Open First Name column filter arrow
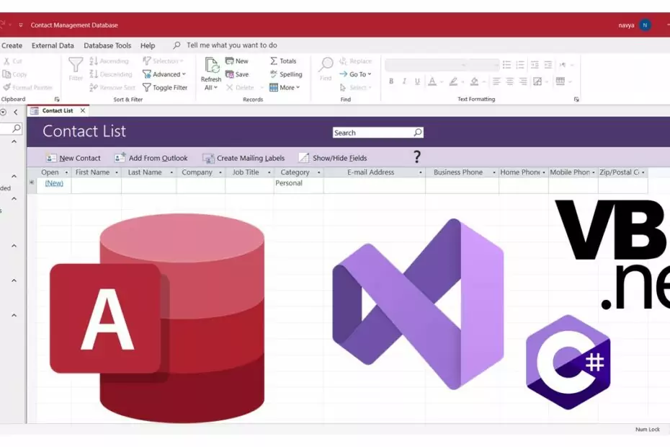670x447 pixels. 117,172
